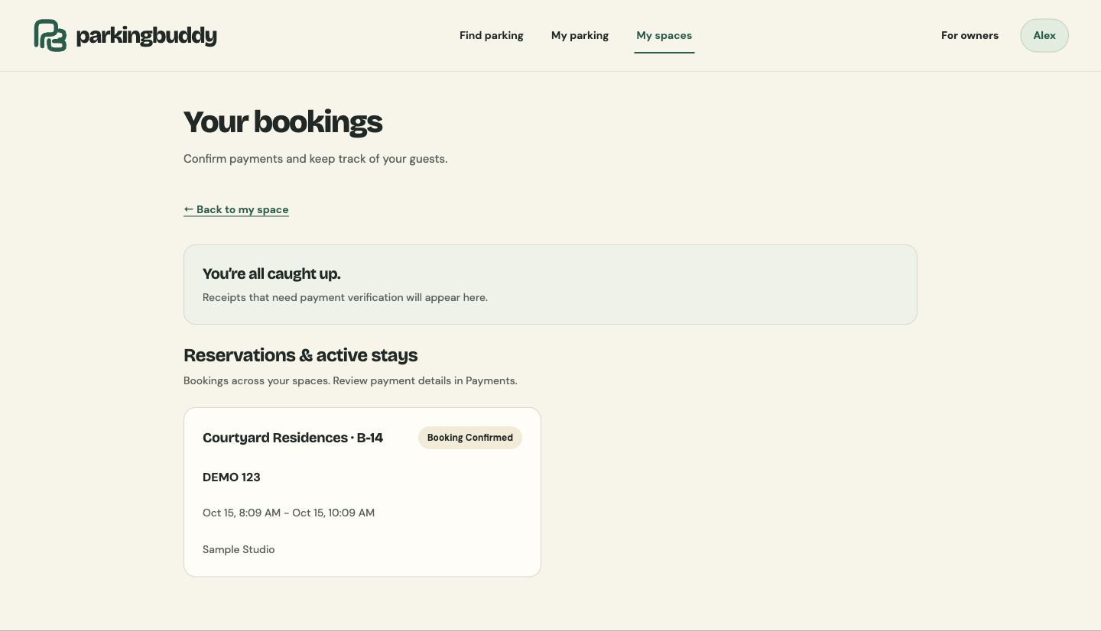Go to My parking tab
This screenshot has height=631, width=1101.
click(x=580, y=35)
